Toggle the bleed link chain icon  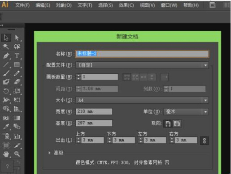click(204, 140)
